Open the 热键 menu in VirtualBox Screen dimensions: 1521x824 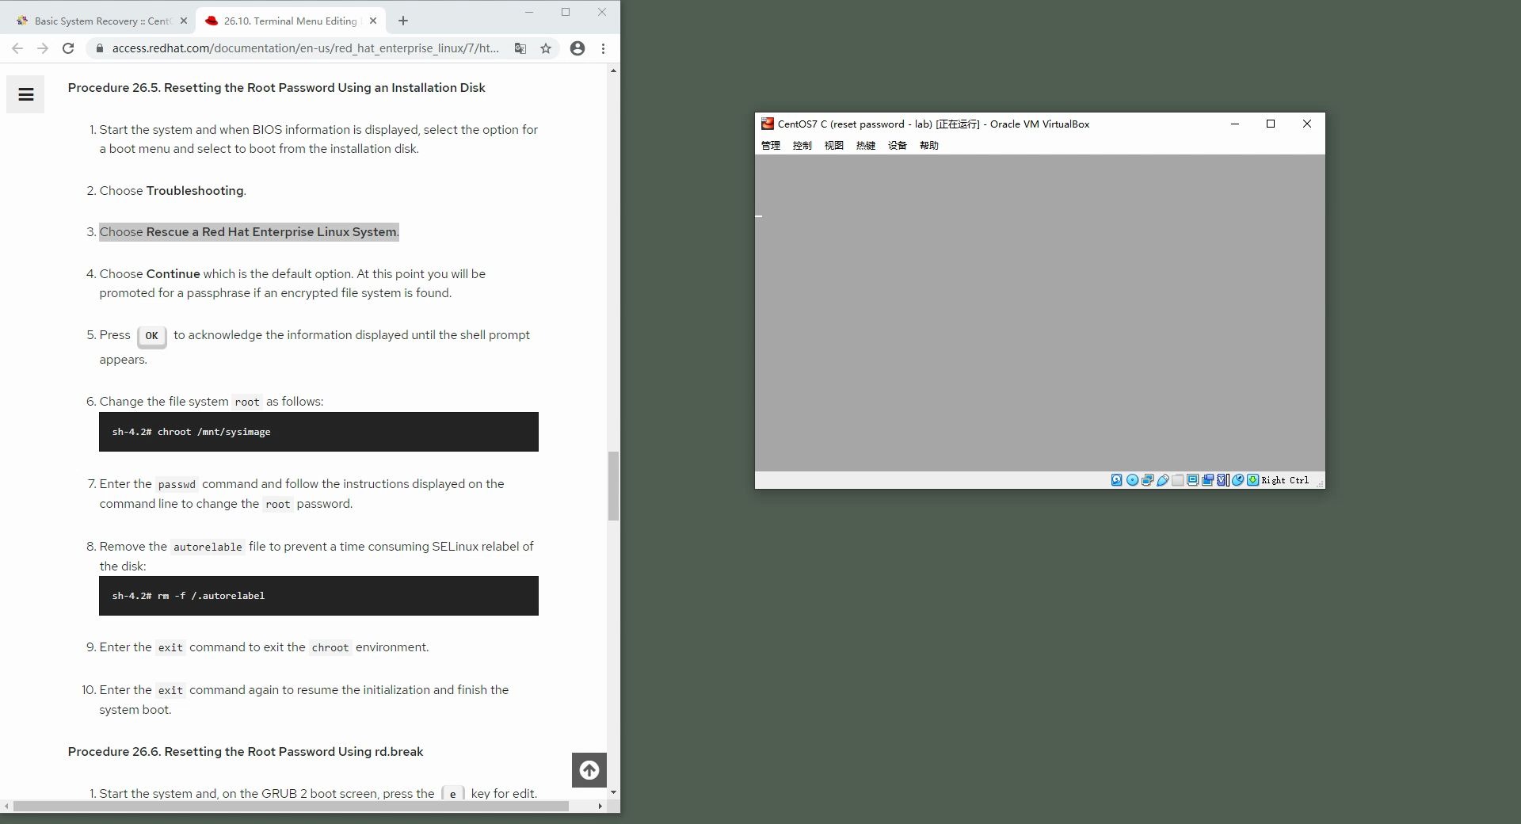[x=865, y=146]
